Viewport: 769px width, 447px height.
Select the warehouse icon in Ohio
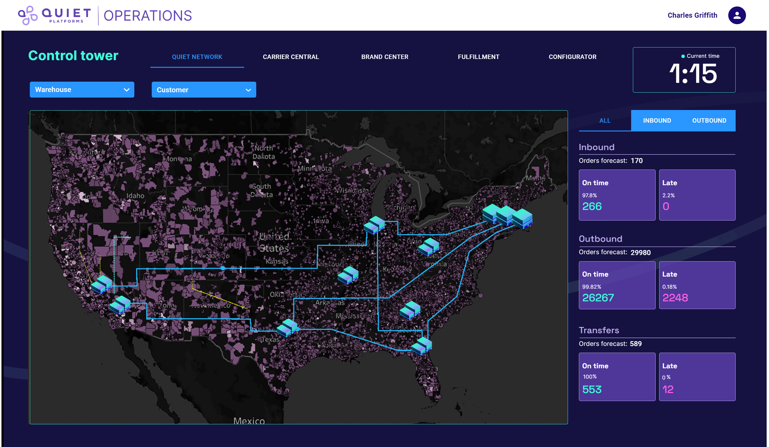click(x=428, y=247)
